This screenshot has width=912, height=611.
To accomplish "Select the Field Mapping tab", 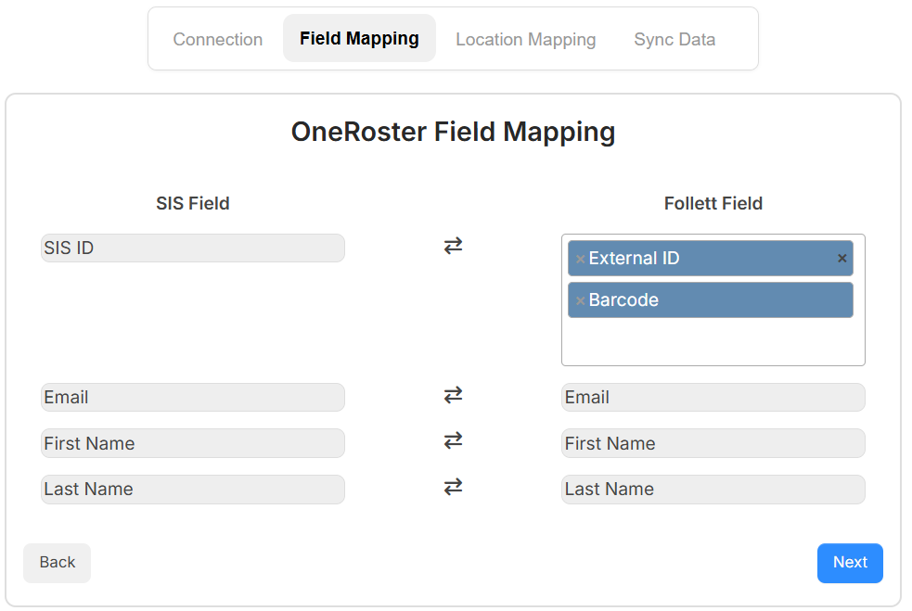I will pyautogui.click(x=359, y=38).
